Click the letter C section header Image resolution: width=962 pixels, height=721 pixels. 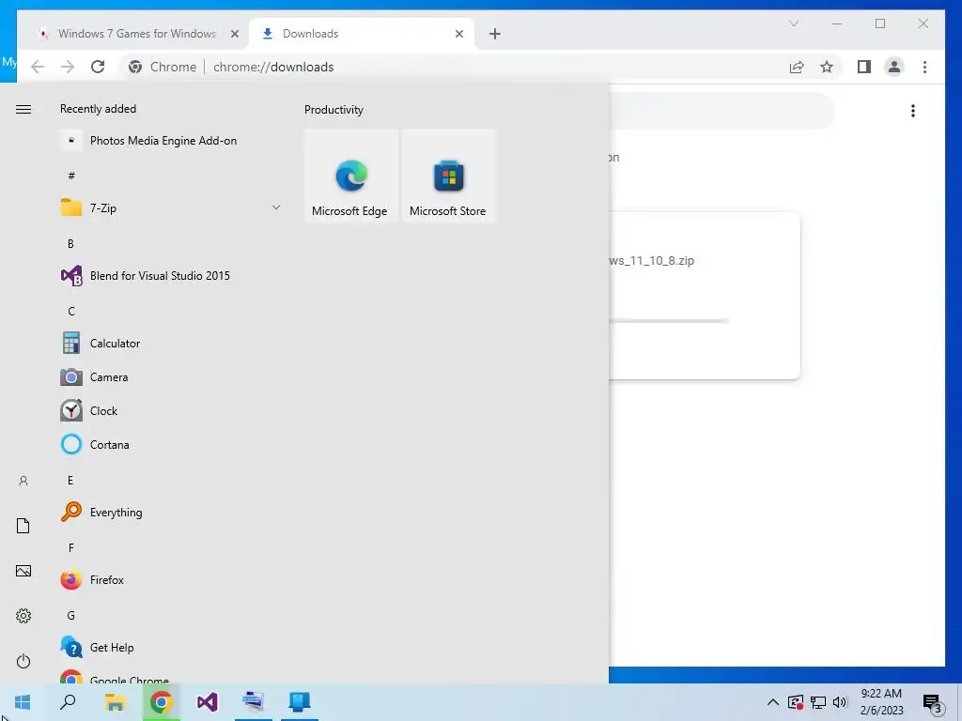tap(71, 312)
